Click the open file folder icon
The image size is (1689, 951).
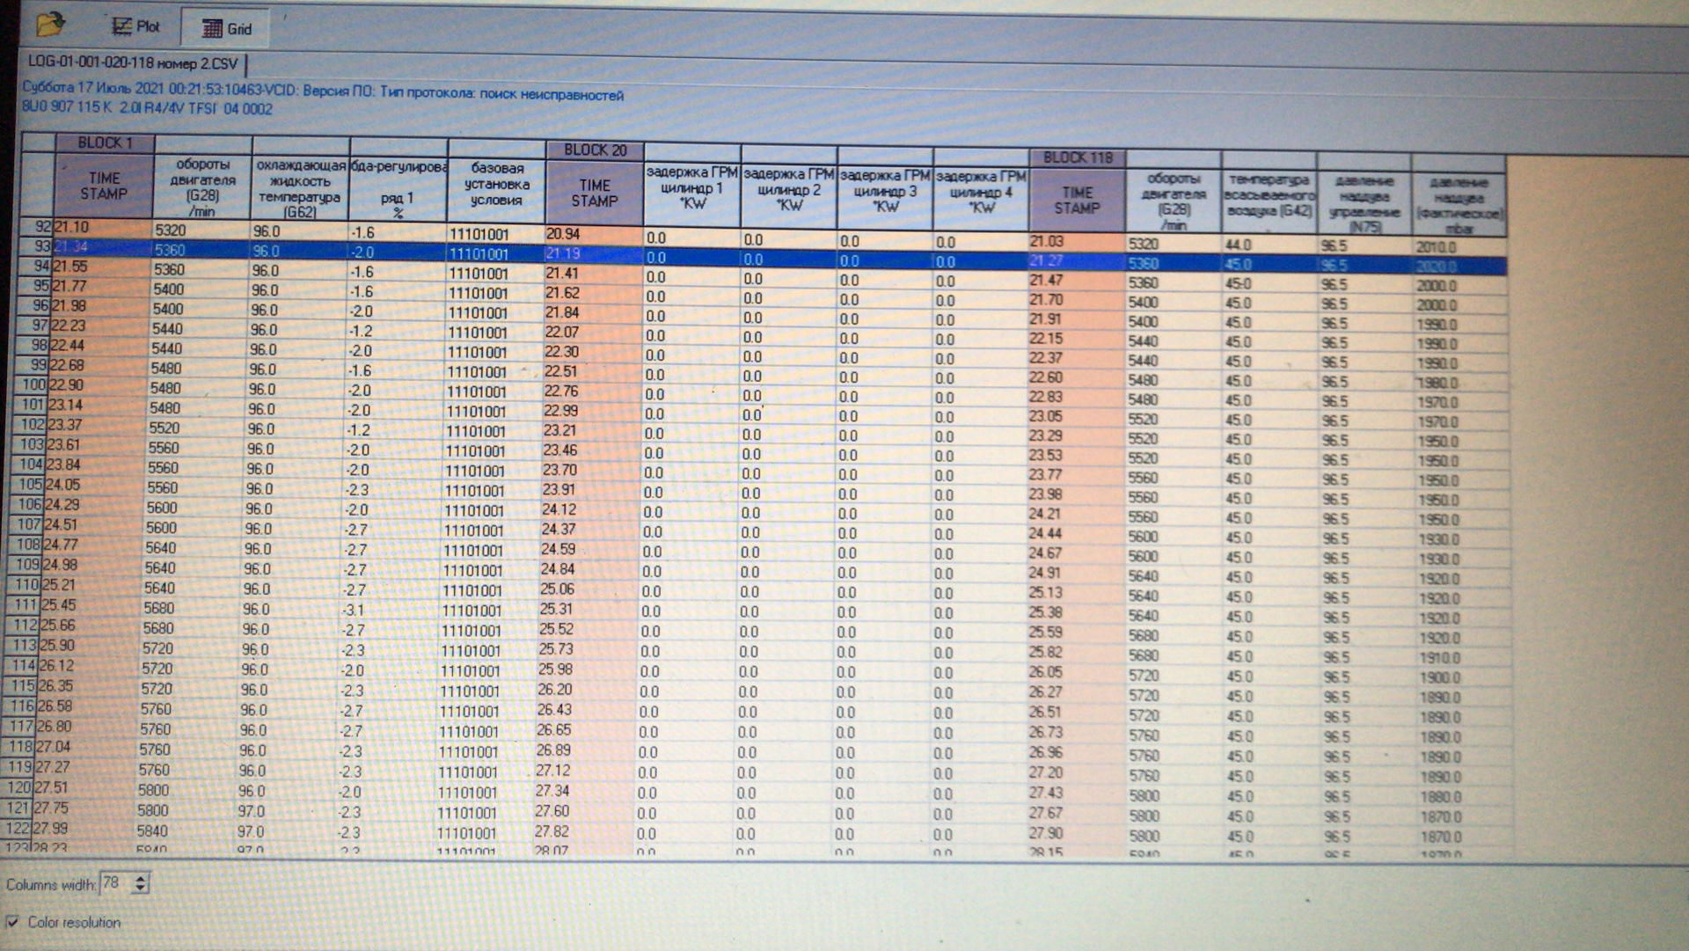click(x=50, y=24)
